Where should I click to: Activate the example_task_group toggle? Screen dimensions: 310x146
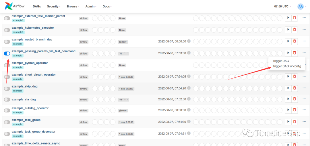7,122
